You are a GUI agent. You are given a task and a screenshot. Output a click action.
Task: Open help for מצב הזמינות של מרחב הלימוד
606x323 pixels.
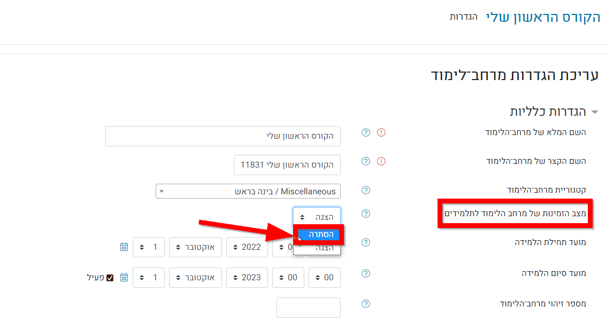[x=366, y=214]
